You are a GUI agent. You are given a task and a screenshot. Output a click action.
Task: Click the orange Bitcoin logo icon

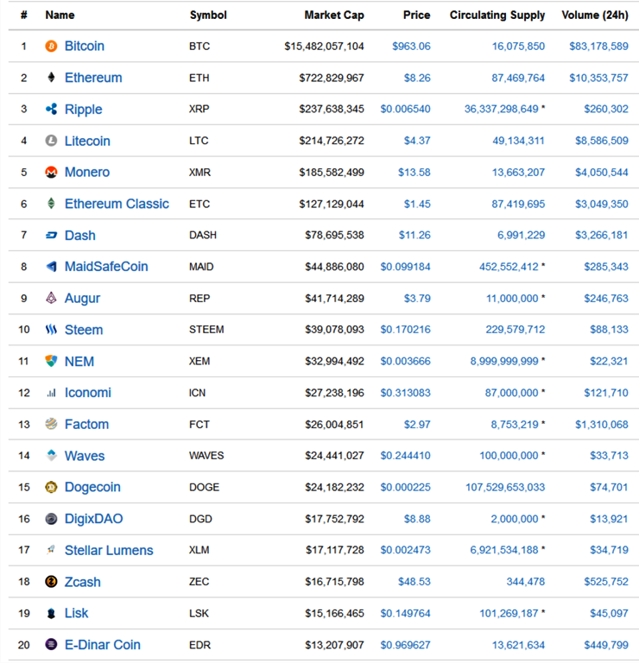[x=51, y=46]
